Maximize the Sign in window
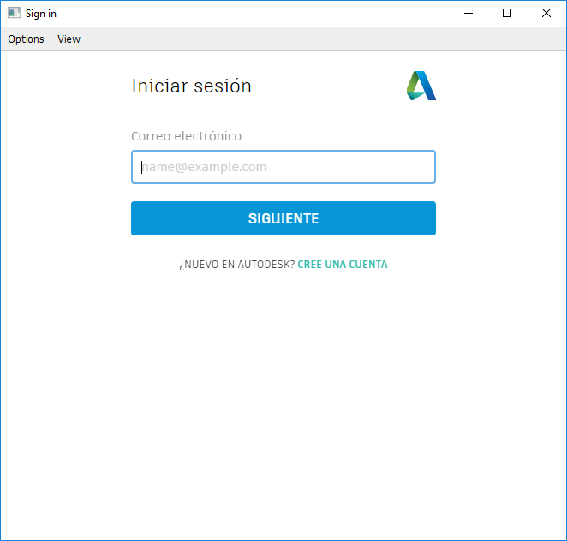Screen dimensions: 567x541 coord(507,13)
